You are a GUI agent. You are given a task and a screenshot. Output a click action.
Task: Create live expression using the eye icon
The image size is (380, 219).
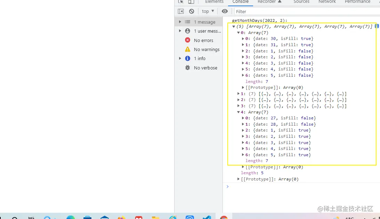point(225,11)
